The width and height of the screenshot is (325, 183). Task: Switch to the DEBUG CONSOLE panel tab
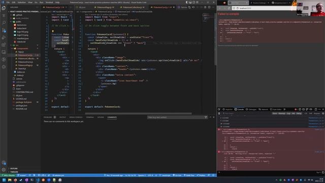(76, 117)
